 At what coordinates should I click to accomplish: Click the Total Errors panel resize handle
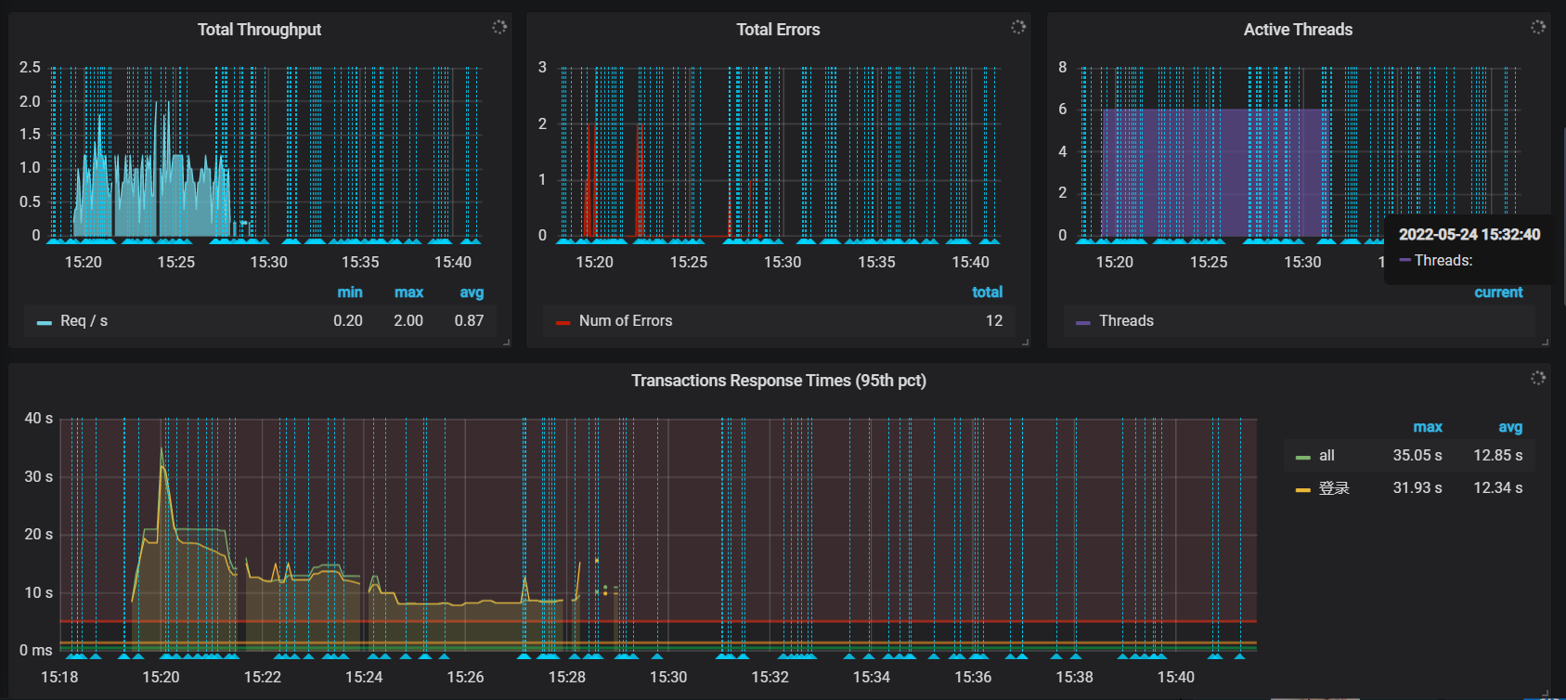[x=1026, y=343]
